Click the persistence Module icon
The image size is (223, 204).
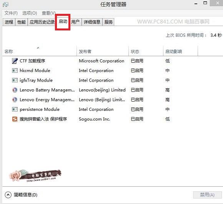15,109
